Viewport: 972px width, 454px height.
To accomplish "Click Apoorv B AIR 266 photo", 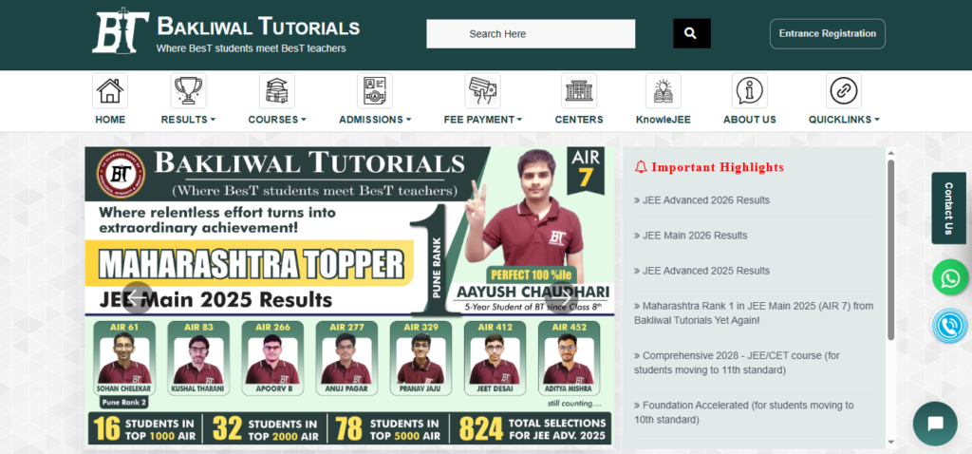I will (x=272, y=360).
